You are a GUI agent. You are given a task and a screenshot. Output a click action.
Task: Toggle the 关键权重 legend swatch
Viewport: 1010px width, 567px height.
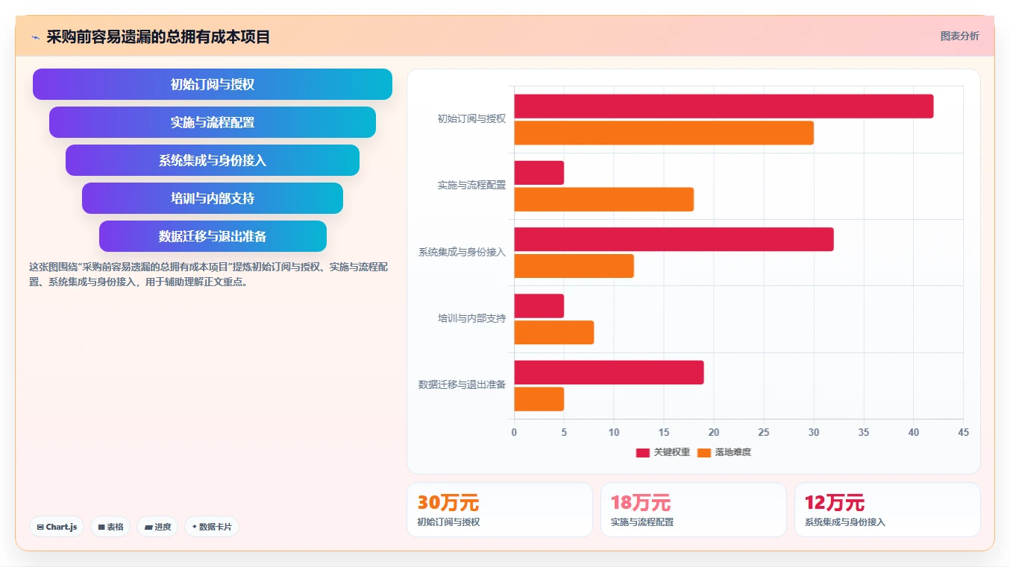pyautogui.click(x=643, y=452)
